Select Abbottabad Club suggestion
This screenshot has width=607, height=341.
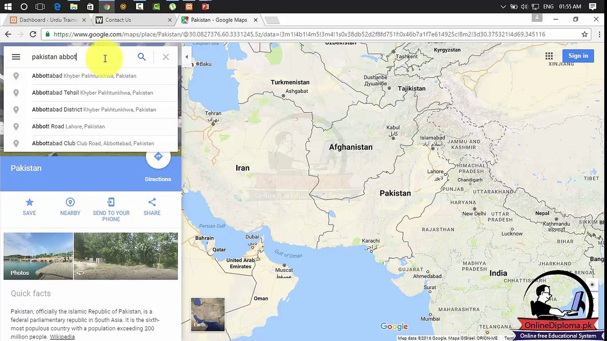tap(91, 143)
